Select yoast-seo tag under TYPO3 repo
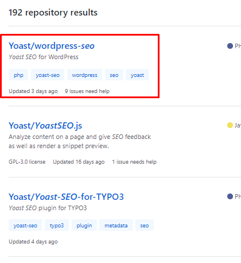The height and width of the screenshot is (263, 241). [25, 225]
